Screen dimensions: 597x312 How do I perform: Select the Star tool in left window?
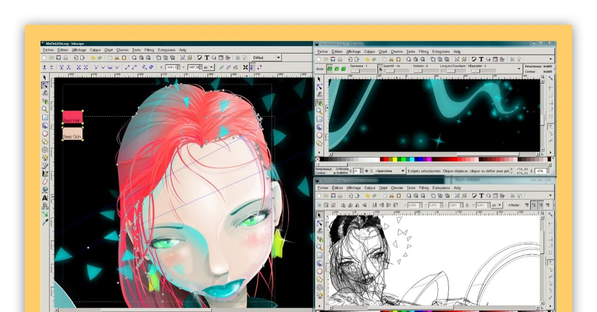point(44,141)
